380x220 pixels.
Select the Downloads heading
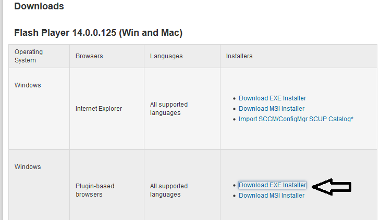[x=39, y=7]
